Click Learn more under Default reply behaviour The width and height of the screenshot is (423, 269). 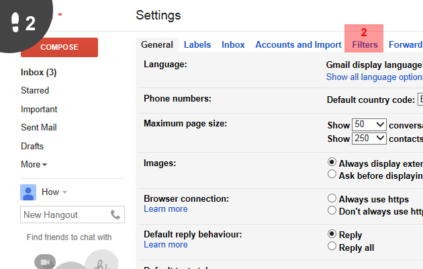tap(166, 244)
